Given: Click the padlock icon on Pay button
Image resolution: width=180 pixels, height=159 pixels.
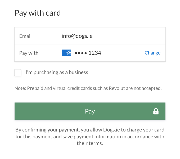Looking at the screenshot, I should [156, 111].
